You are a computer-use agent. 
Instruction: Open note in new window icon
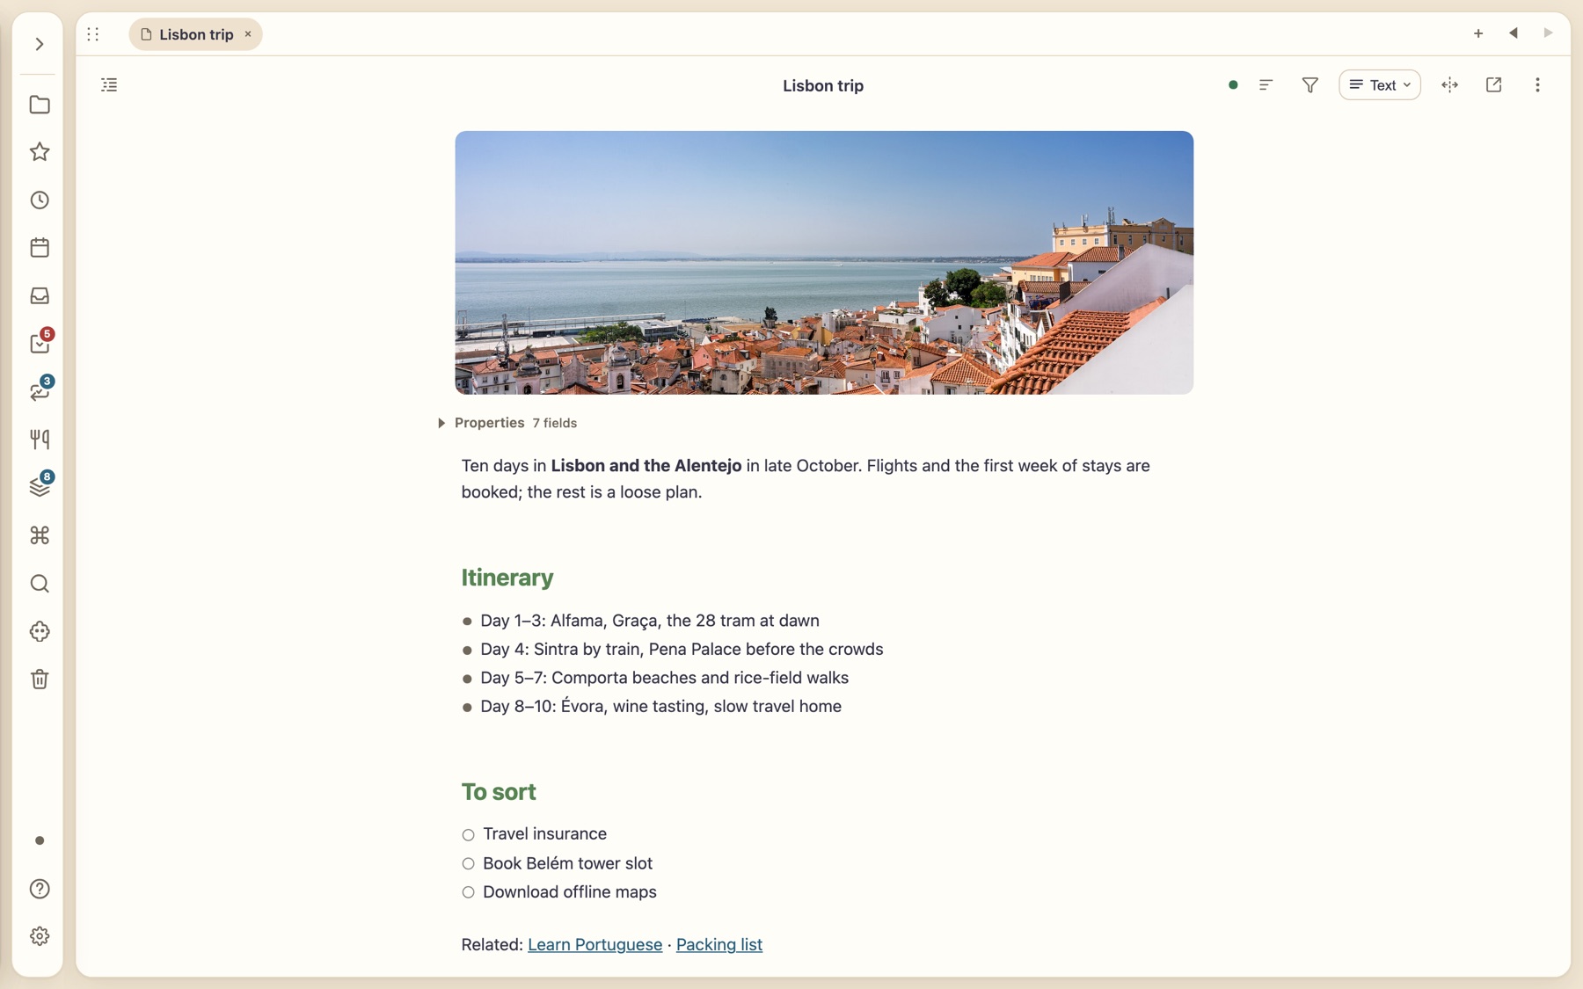coord(1494,85)
